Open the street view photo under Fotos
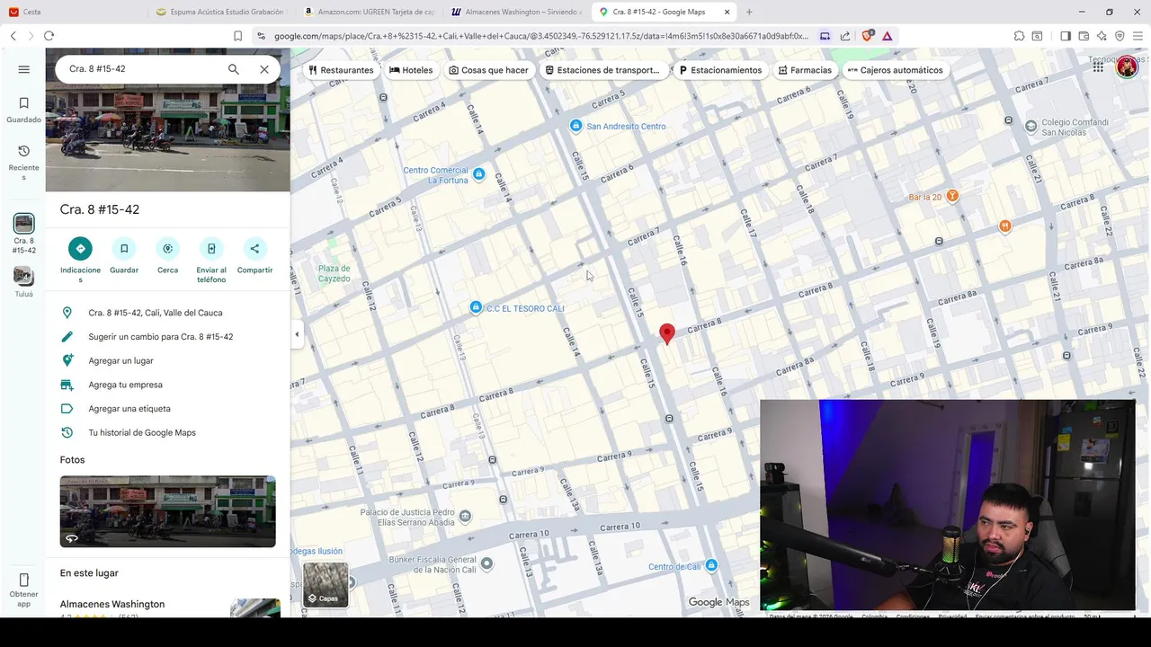Screen dimensions: 1151x647 pyautogui.click(x=168, y=511)
